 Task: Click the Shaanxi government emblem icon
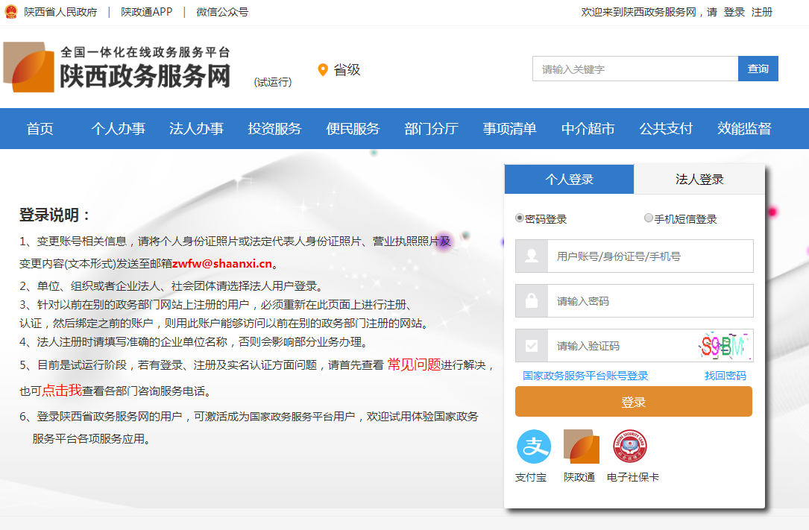tap(11, 11)
